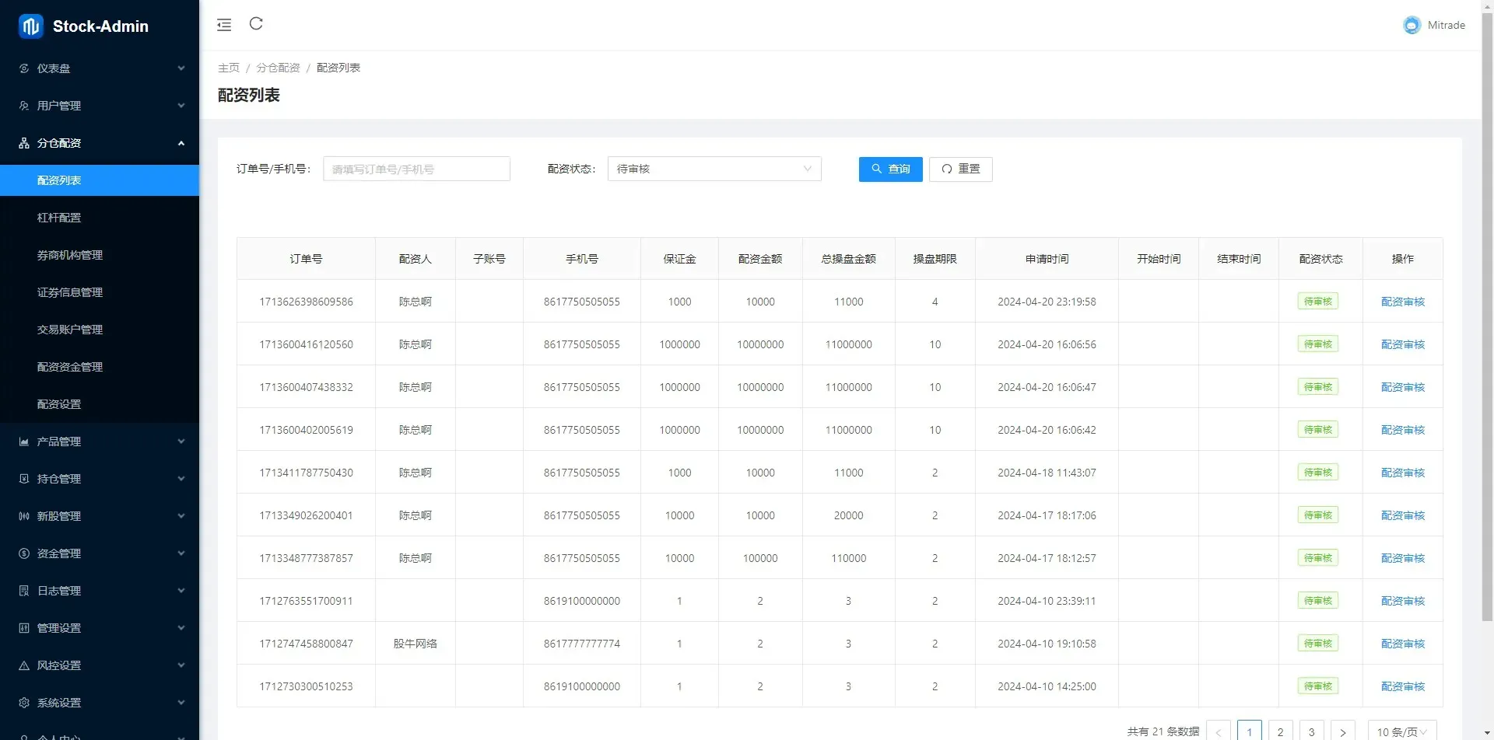
Task: Click the 日志管理 log icon
Action: tap(24, 591)
